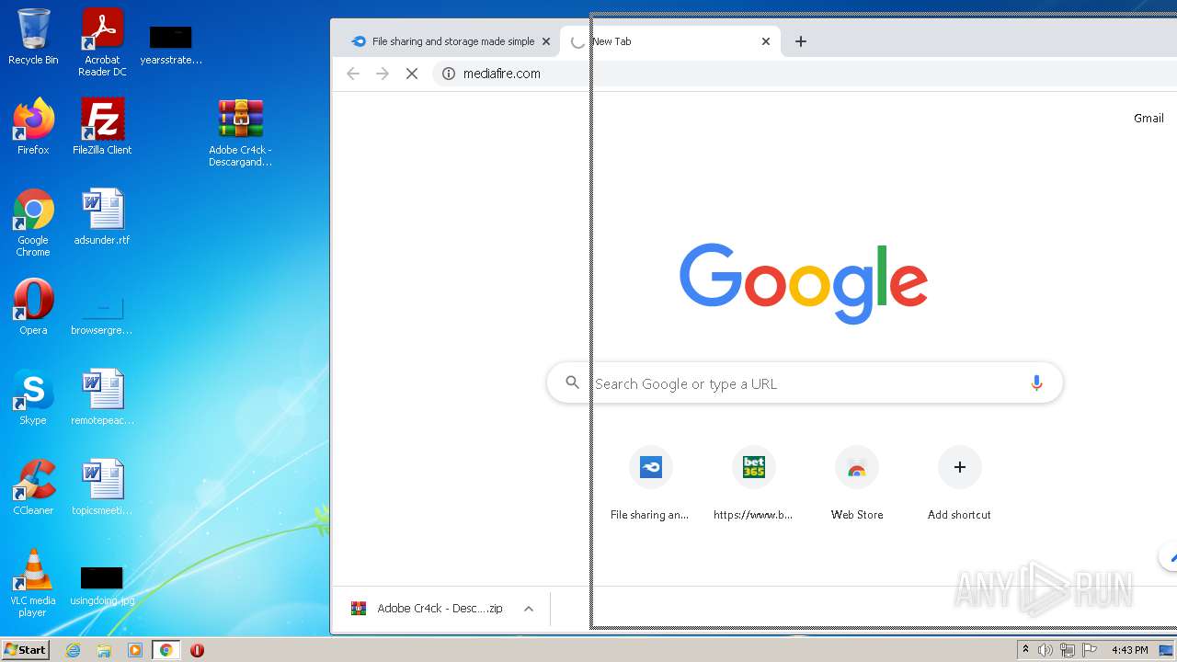Viewport: 1177px width, 662px height.
Task: Select the usingdoing.jpg file on desktop
Action: [x=102, y=586]
